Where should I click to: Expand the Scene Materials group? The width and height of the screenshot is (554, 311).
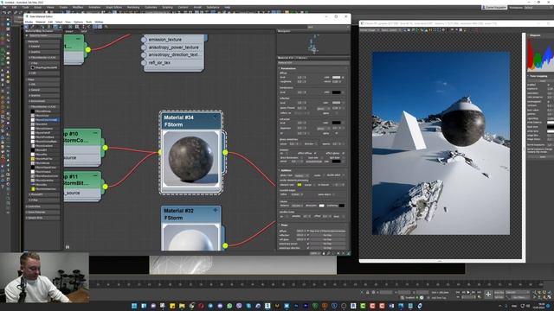coord(43,213)
